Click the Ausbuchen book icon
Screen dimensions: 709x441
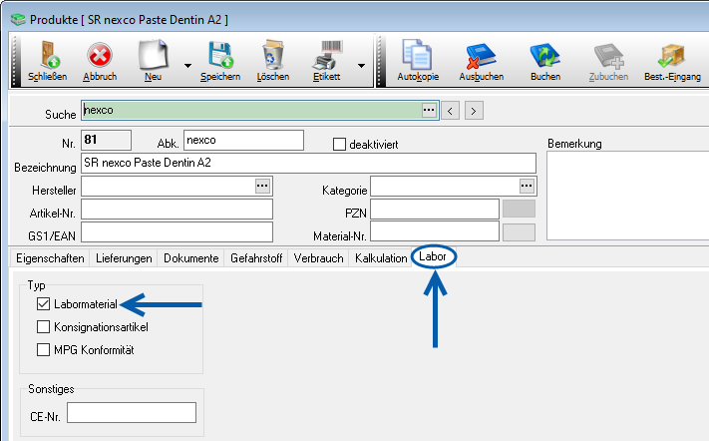[x=481, y=56]
